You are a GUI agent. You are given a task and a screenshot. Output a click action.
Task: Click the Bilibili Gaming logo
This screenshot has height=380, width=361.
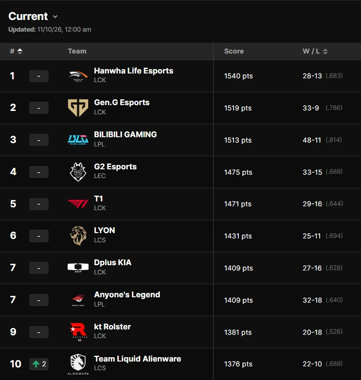click(x=78, y=140)
